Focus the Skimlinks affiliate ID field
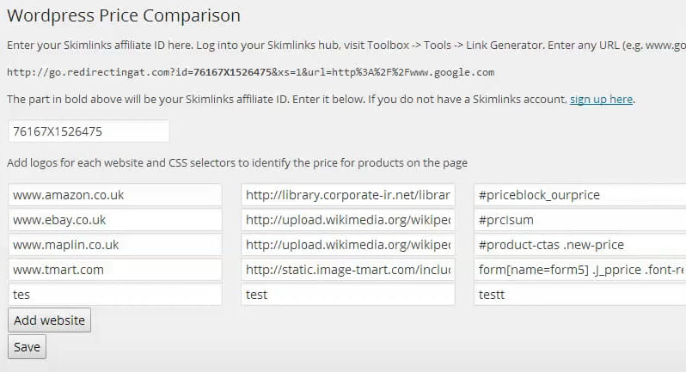The height and width of the screenshot is (372, 686). point(89,131)
